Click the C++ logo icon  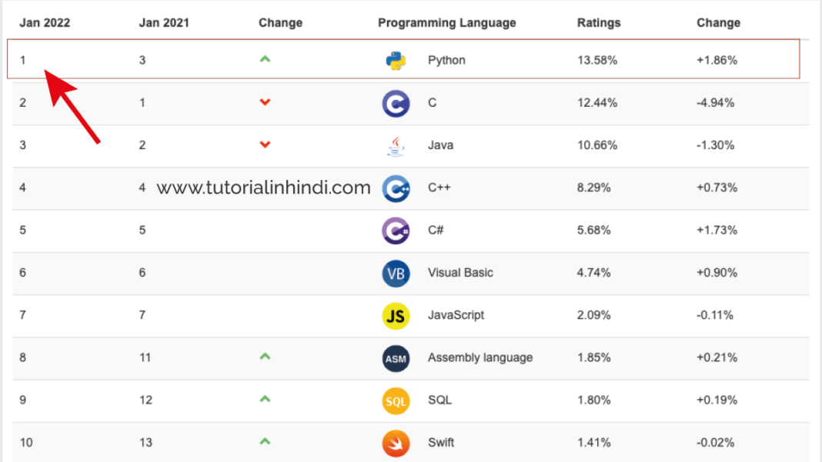click(396, 188)
